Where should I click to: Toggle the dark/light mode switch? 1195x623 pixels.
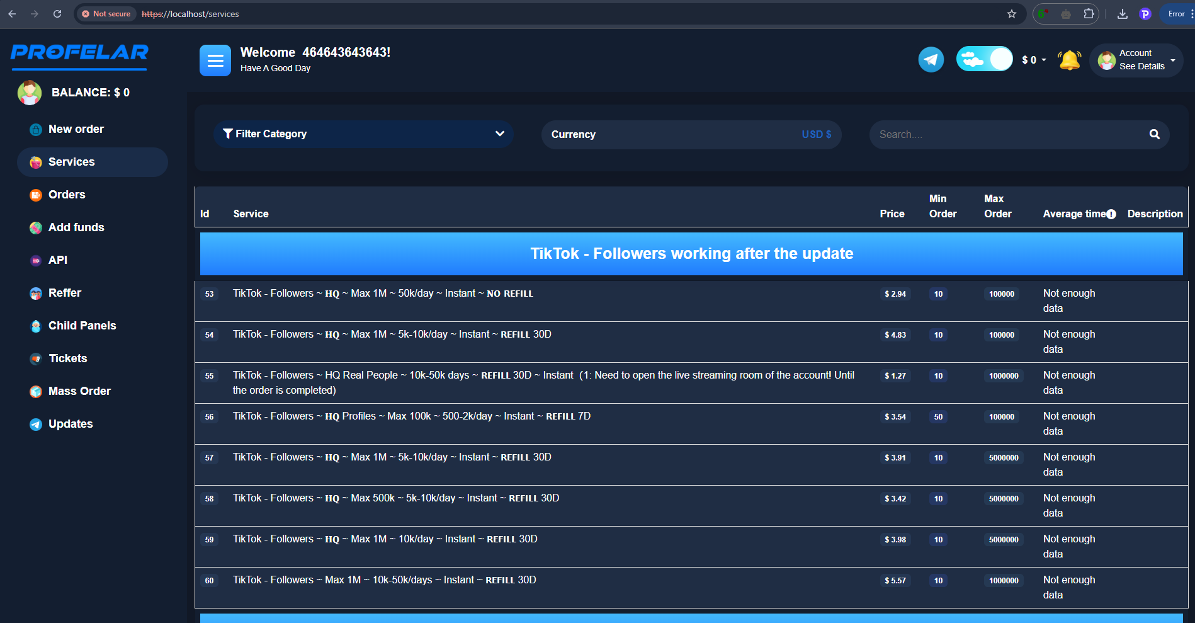tap(984, 59)
